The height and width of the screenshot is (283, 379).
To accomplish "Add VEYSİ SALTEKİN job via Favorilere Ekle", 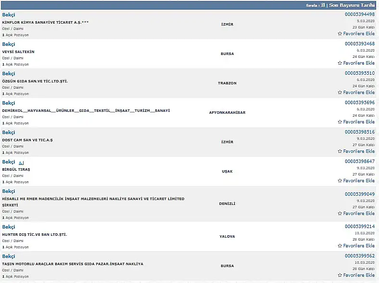I will pos(359,63).
